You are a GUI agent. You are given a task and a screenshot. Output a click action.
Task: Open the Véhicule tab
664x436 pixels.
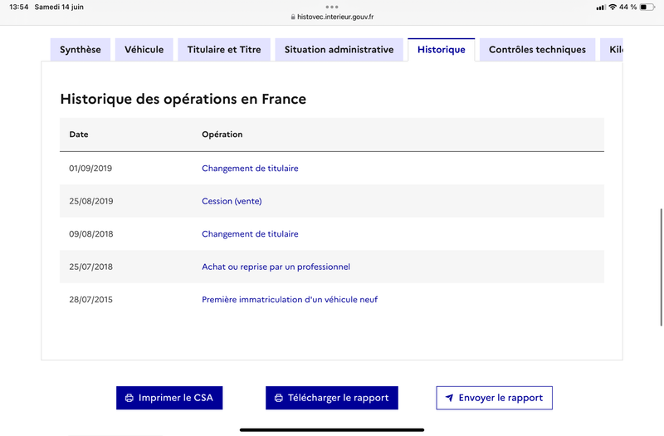point(144,50)
